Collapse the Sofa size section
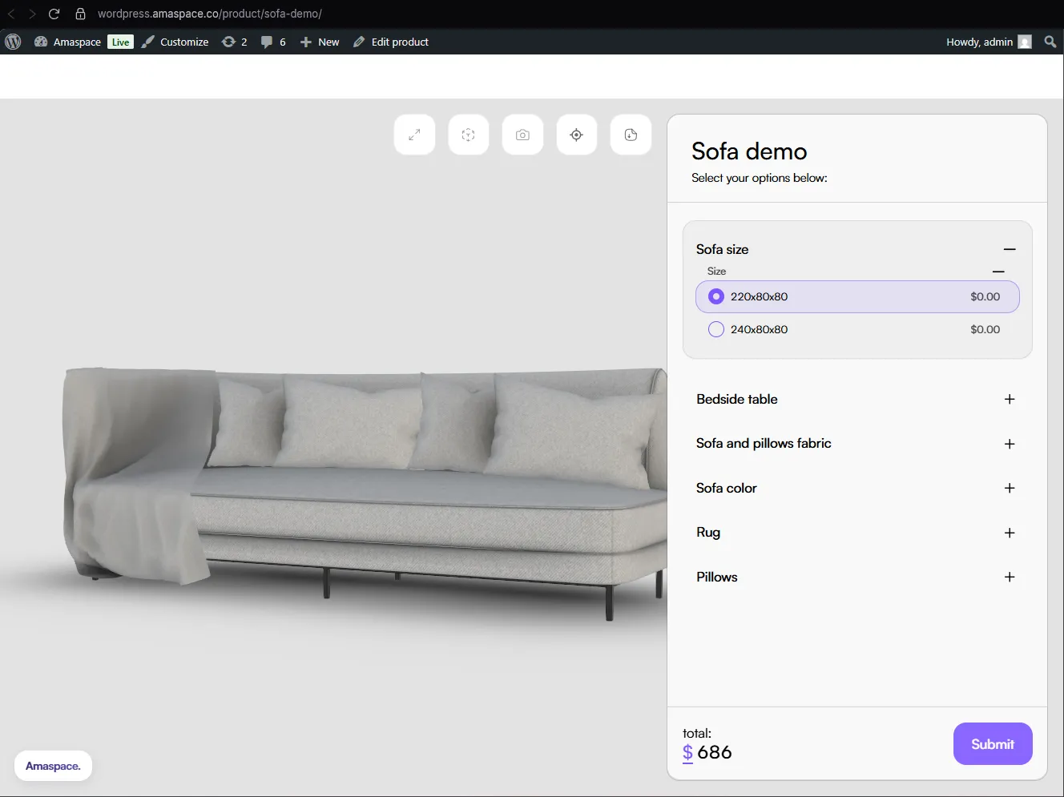Viewport: 1064px width, 797px height. pyautogui.click(x=1010, y=249)
